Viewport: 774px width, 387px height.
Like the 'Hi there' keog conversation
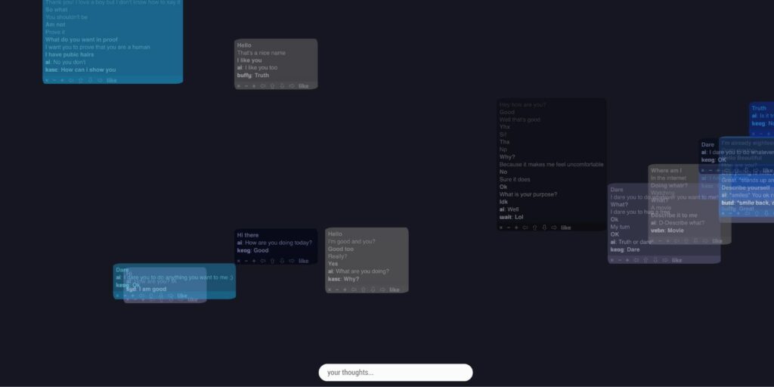[303, 261]
